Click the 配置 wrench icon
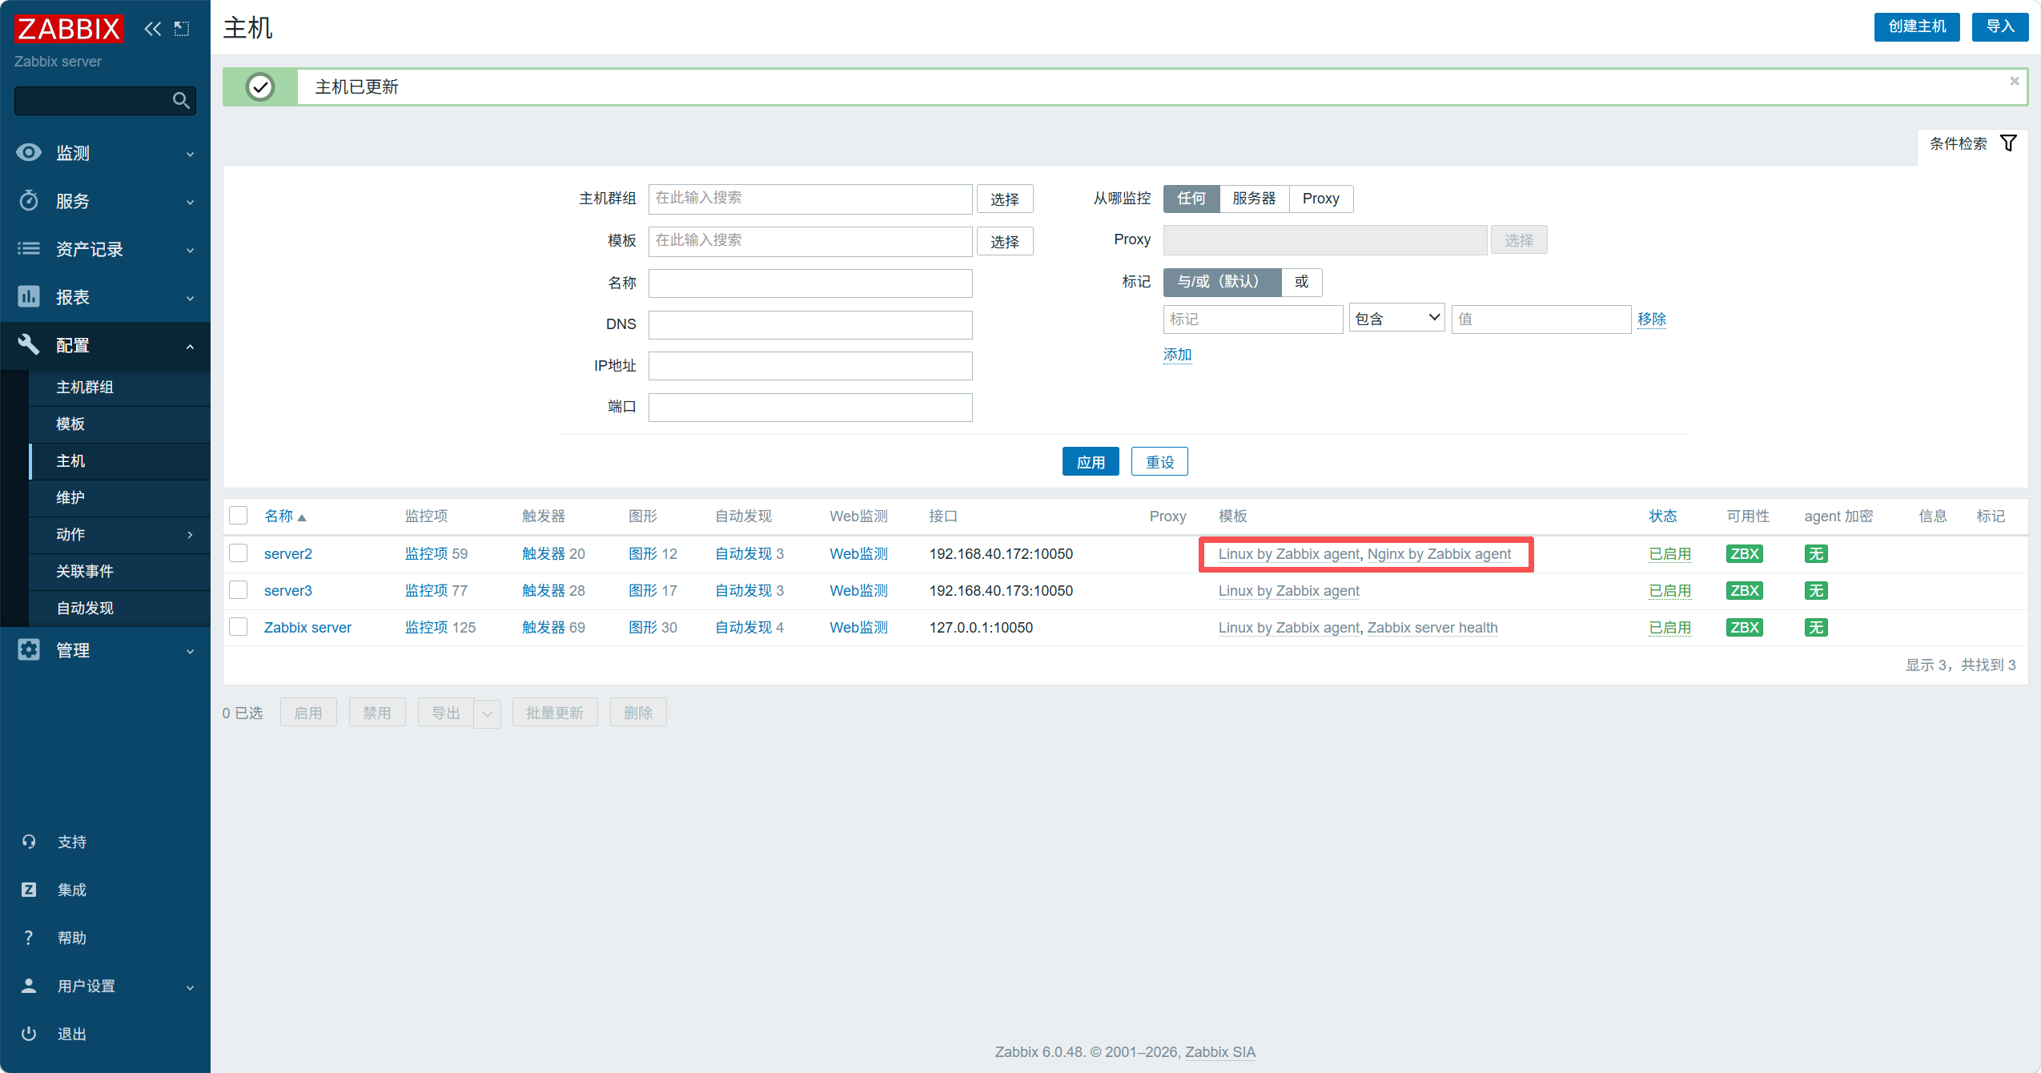Image resolution: width=2041 pixels, height=1073 pixels. coord(29,344)
